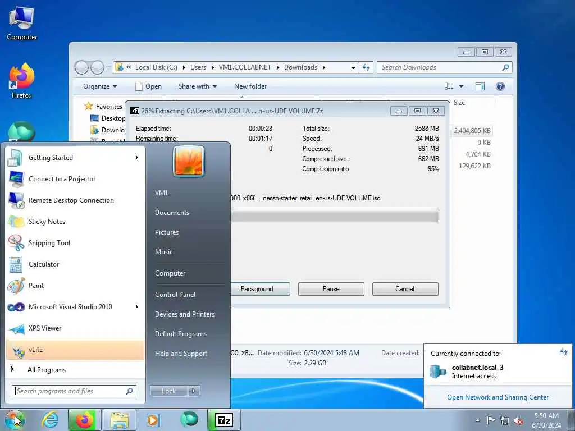The height and width of the screenshot is (431, 575).
Task: Click the Start orb button
Action: pyautogui.click(x=15, y=420)
